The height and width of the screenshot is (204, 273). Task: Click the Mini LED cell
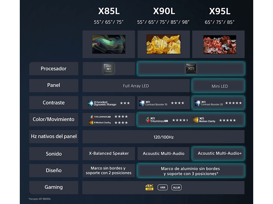point(218,86)
